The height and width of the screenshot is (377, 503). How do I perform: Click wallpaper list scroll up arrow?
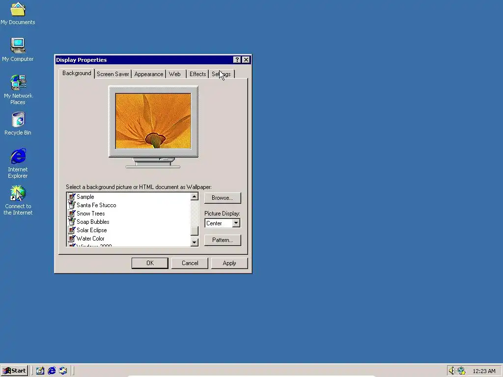click(x=195, y=196)
